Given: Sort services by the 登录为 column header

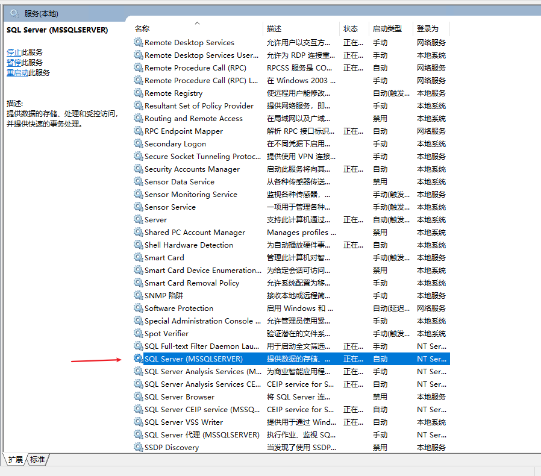Looking at the screenshot, I should coord(431,29).
